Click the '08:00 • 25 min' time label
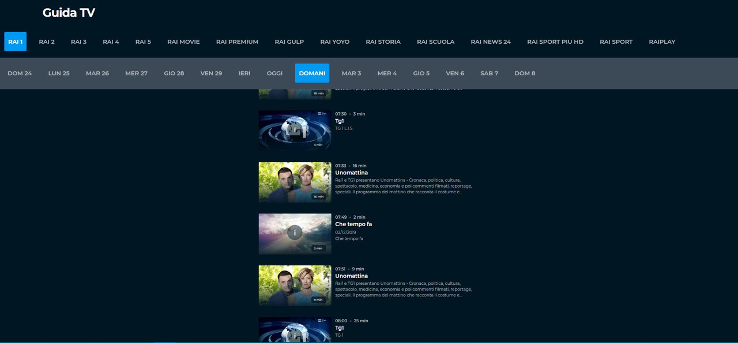Image resolution: width=738 pixels, height=343 pixels. 352,321
